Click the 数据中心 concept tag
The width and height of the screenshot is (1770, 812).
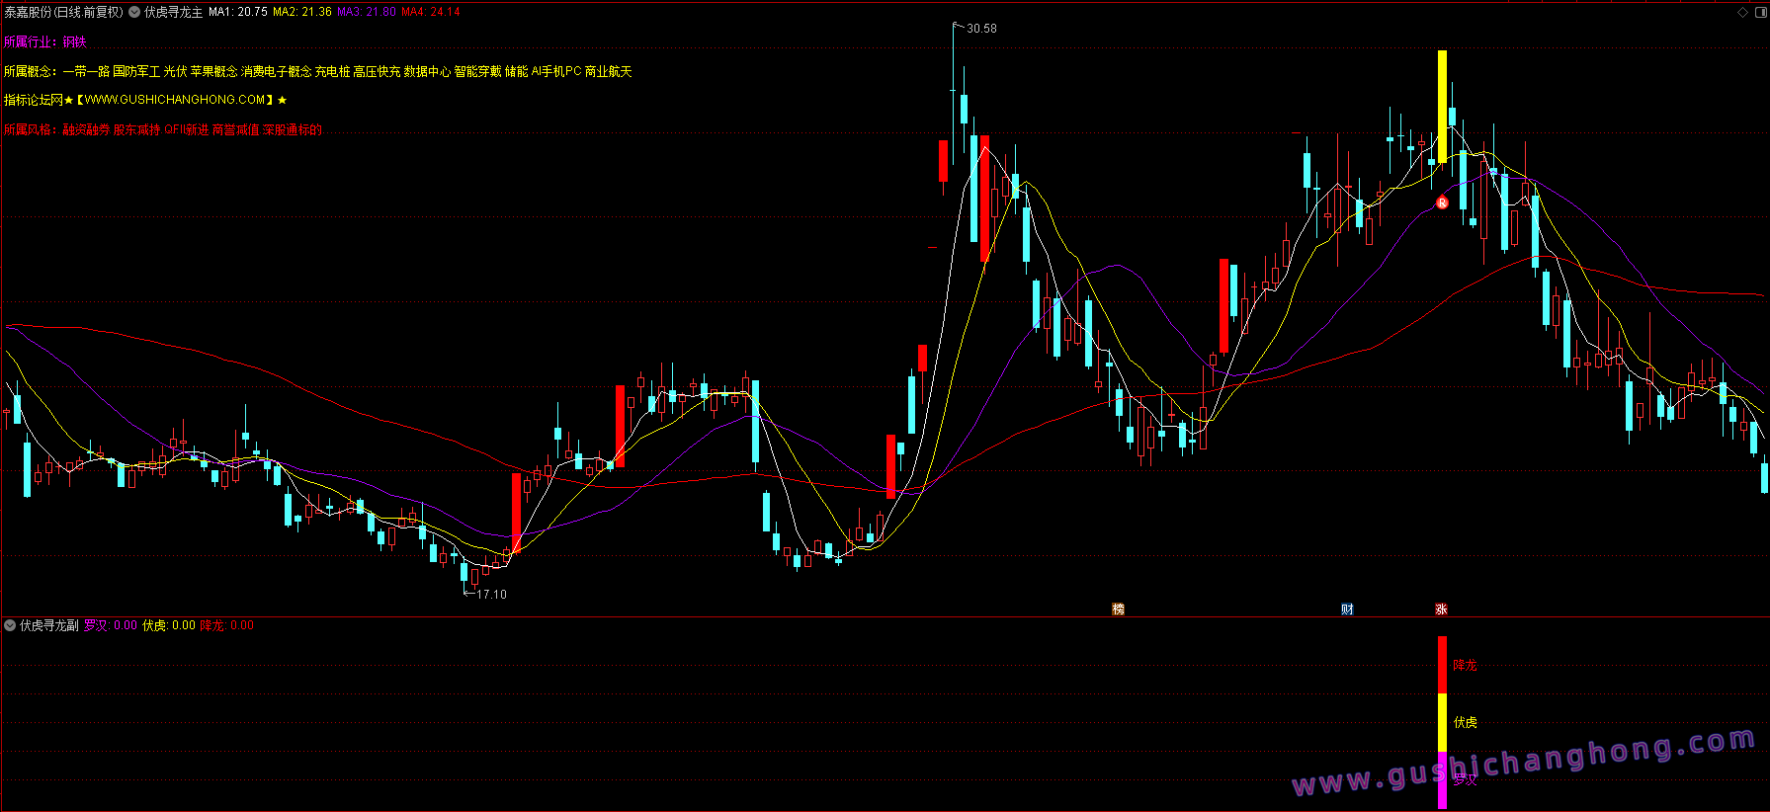coord(427,71)
